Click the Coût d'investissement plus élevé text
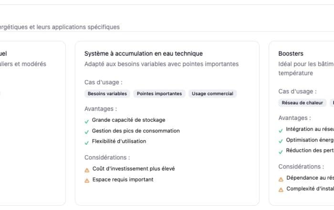The width and height of the screenshot is (334, 210). (134, 169)
